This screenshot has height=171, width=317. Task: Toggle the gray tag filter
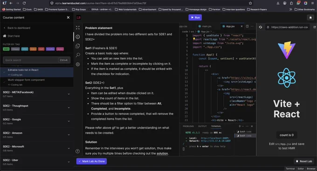coord(15,49)
